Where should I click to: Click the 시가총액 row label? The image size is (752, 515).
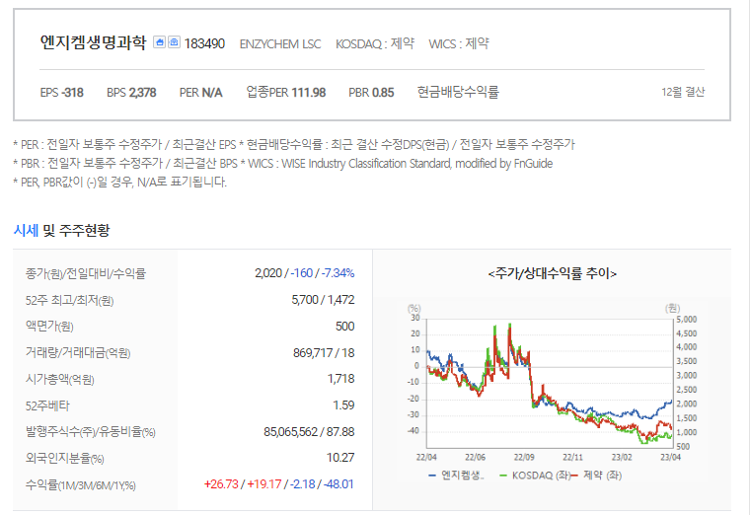(59, 379)
